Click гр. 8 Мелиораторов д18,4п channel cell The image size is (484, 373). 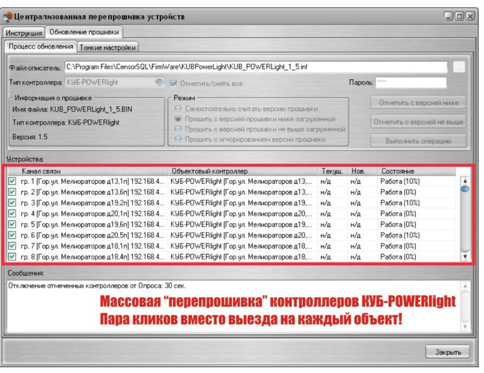point(93,257)
